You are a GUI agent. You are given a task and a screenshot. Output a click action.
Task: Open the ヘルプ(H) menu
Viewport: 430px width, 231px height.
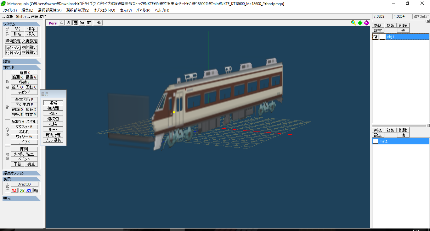tap(162, 10)
